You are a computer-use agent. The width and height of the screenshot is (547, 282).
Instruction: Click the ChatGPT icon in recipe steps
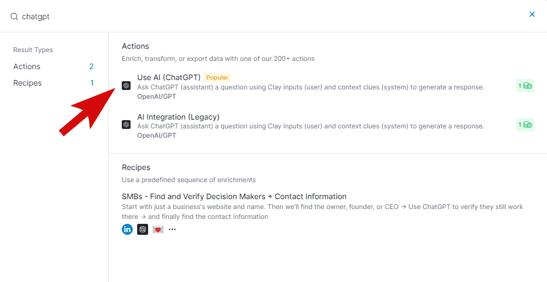[143, 229]
